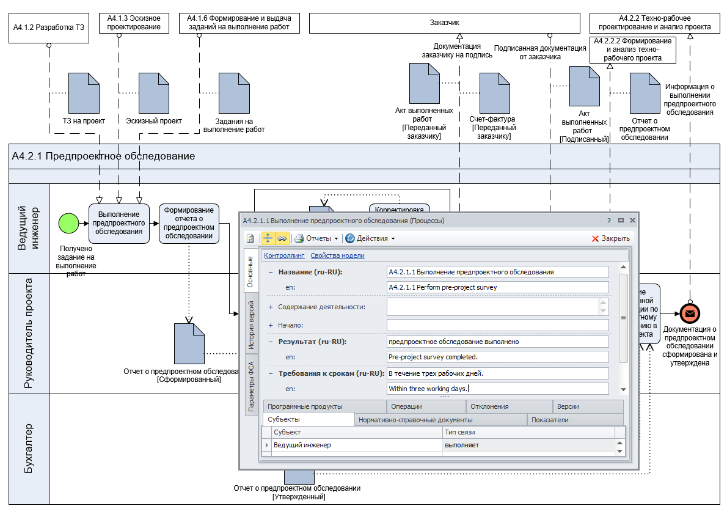Expand the Содержание деятельности field group

(271, 307)
